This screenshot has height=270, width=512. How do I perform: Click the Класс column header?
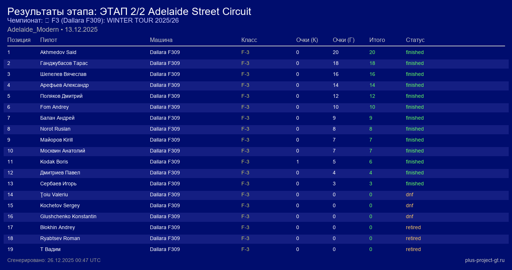click(x=249, y=40)
